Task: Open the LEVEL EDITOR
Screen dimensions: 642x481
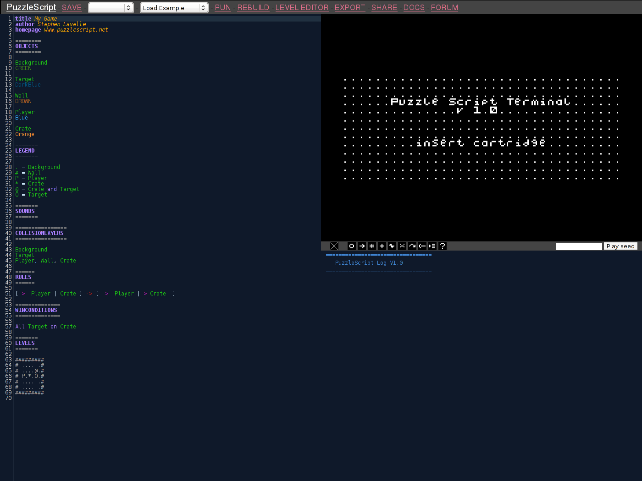Action: pos(302,8)
